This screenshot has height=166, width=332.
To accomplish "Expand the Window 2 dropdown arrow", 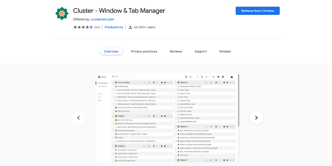I will coord(171,146).
